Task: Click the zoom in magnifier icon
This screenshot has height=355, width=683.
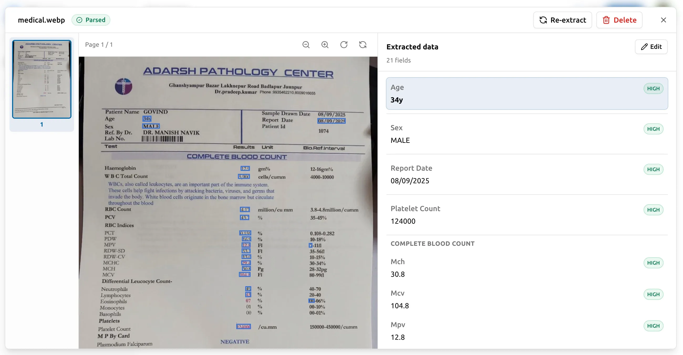Action: [x=325, y=45]
